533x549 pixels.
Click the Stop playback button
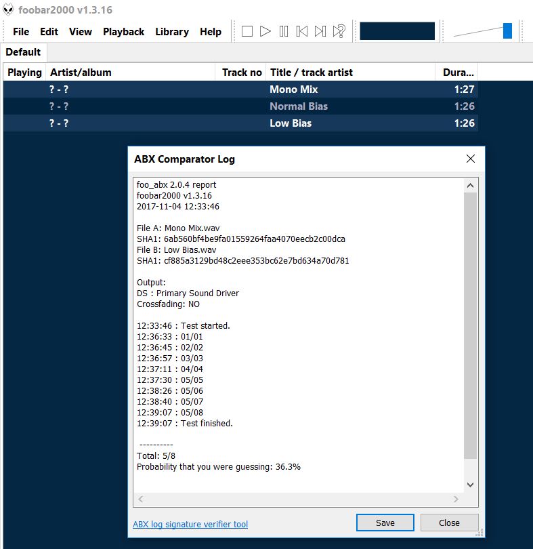[x=247, y=31]
